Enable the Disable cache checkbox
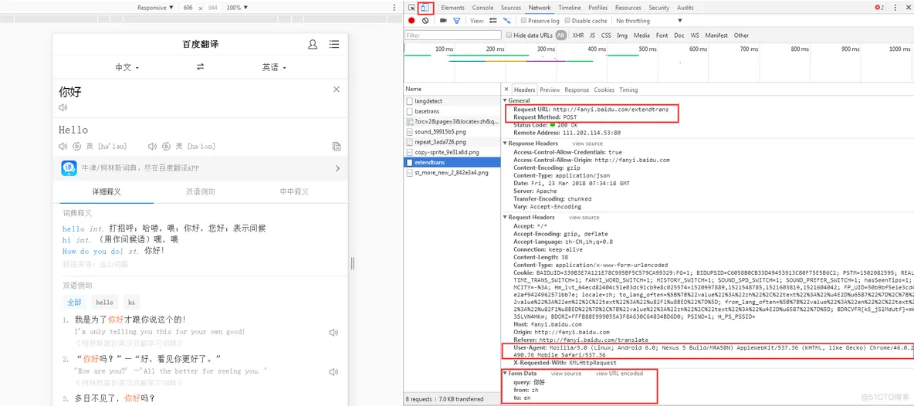Screen dimensions: 914x406 coord(567,20)
